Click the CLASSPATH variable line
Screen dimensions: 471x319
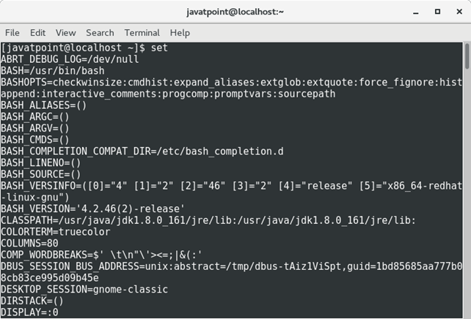208,221
